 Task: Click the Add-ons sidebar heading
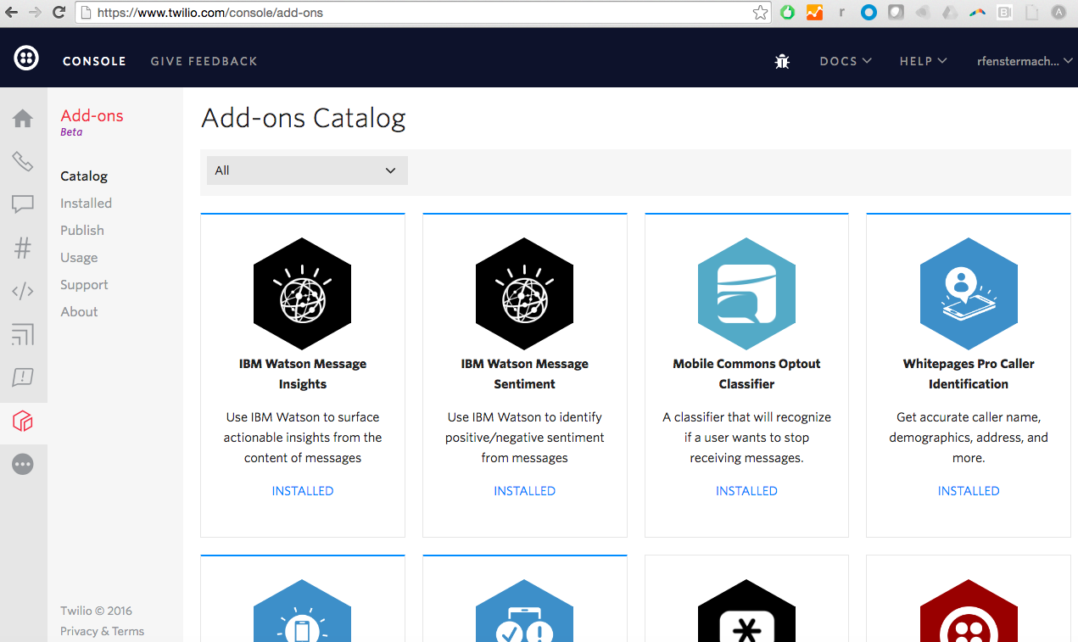[92, 116]
